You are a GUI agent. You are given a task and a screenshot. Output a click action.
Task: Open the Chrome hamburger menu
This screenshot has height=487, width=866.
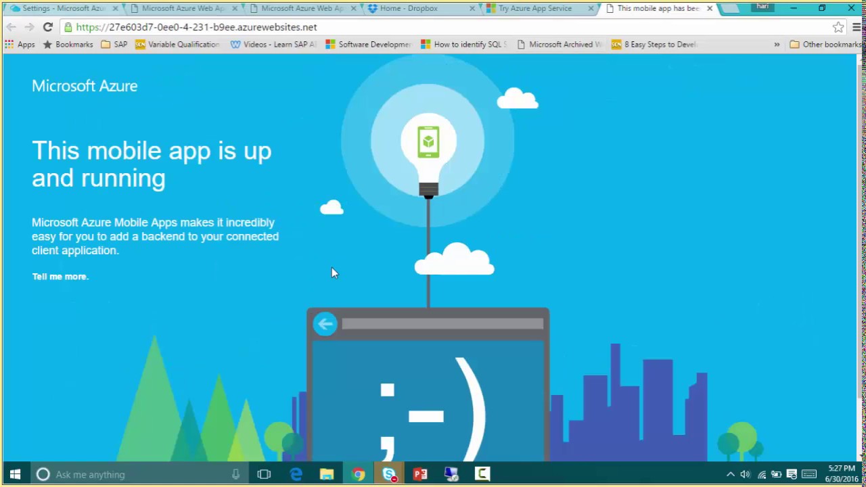[x=857, y=27]
